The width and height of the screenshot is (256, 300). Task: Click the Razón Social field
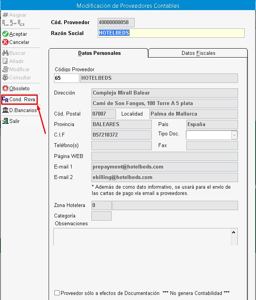(171, 33)
